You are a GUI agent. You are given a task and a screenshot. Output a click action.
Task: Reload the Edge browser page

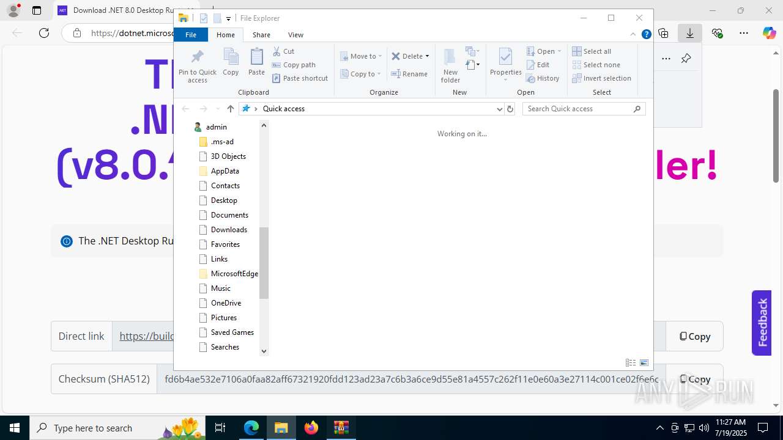pyautogui.click(x=44, y=33)
